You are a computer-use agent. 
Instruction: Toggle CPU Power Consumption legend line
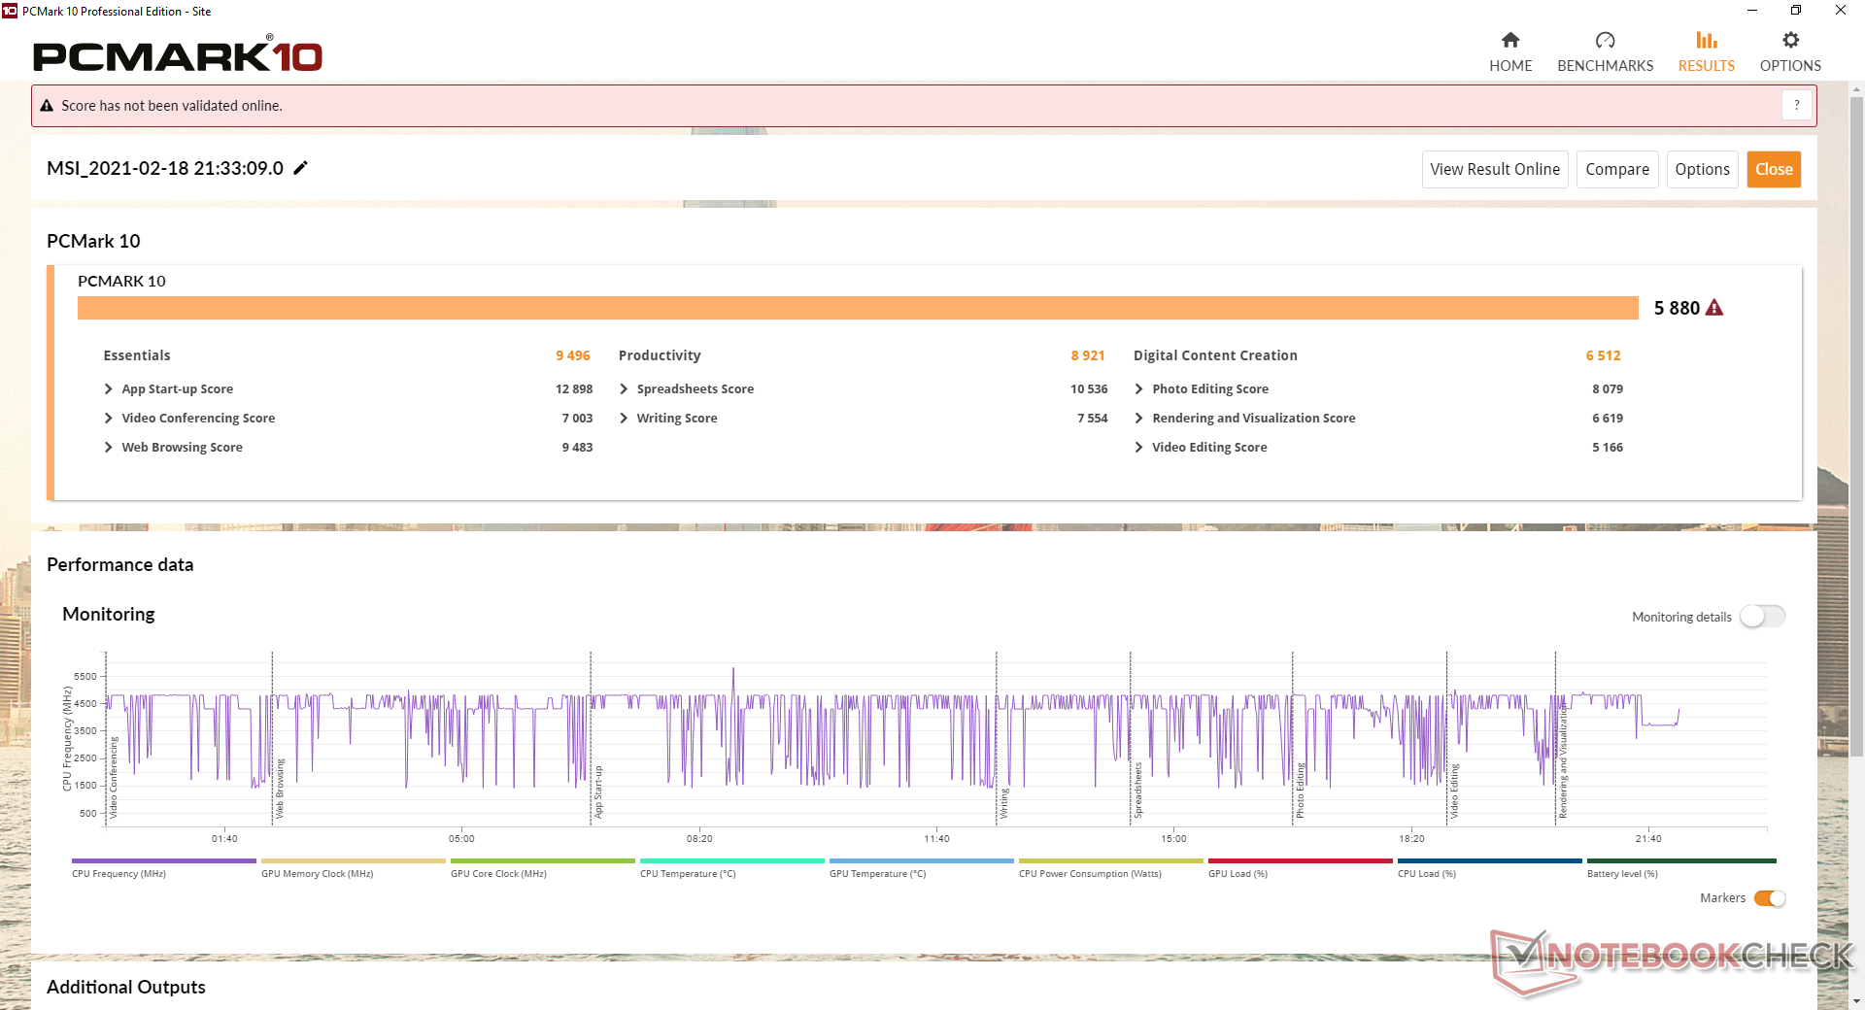[x=1111, y=860]
